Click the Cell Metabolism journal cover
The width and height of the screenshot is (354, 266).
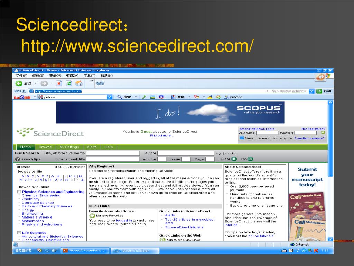click(307, 216)
